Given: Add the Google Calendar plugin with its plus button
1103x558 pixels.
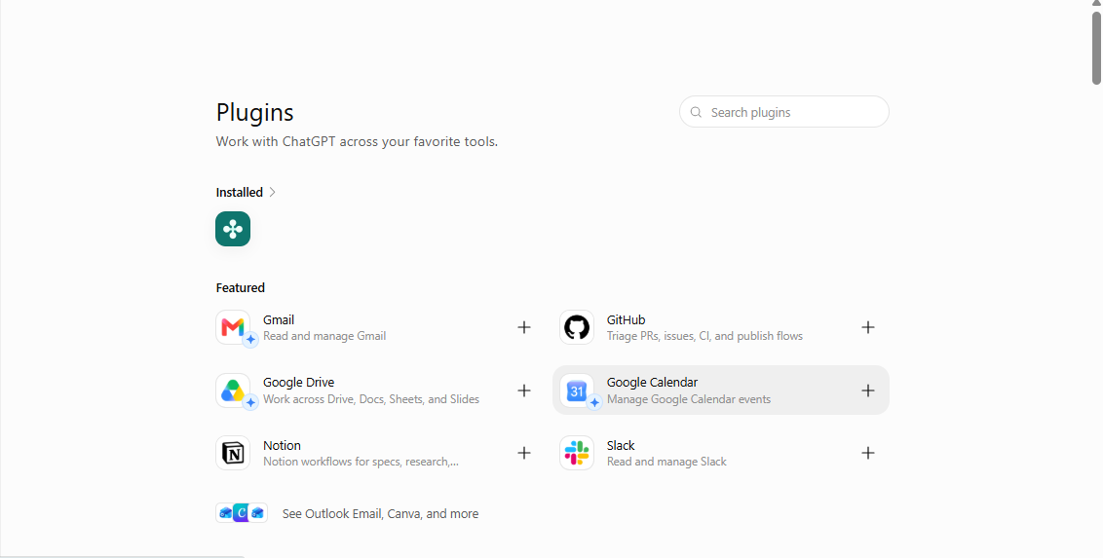Looking at the screenshot, I should (x=868, y=391).
